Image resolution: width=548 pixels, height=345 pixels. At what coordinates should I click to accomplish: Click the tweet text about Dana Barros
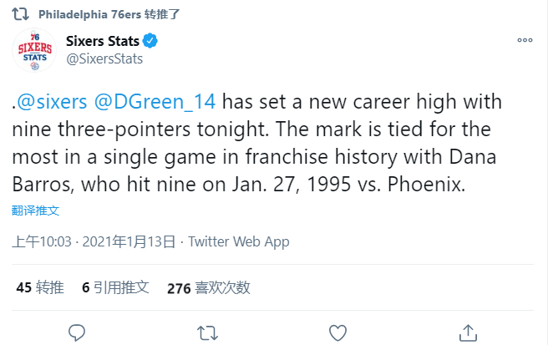pos(251,155)
